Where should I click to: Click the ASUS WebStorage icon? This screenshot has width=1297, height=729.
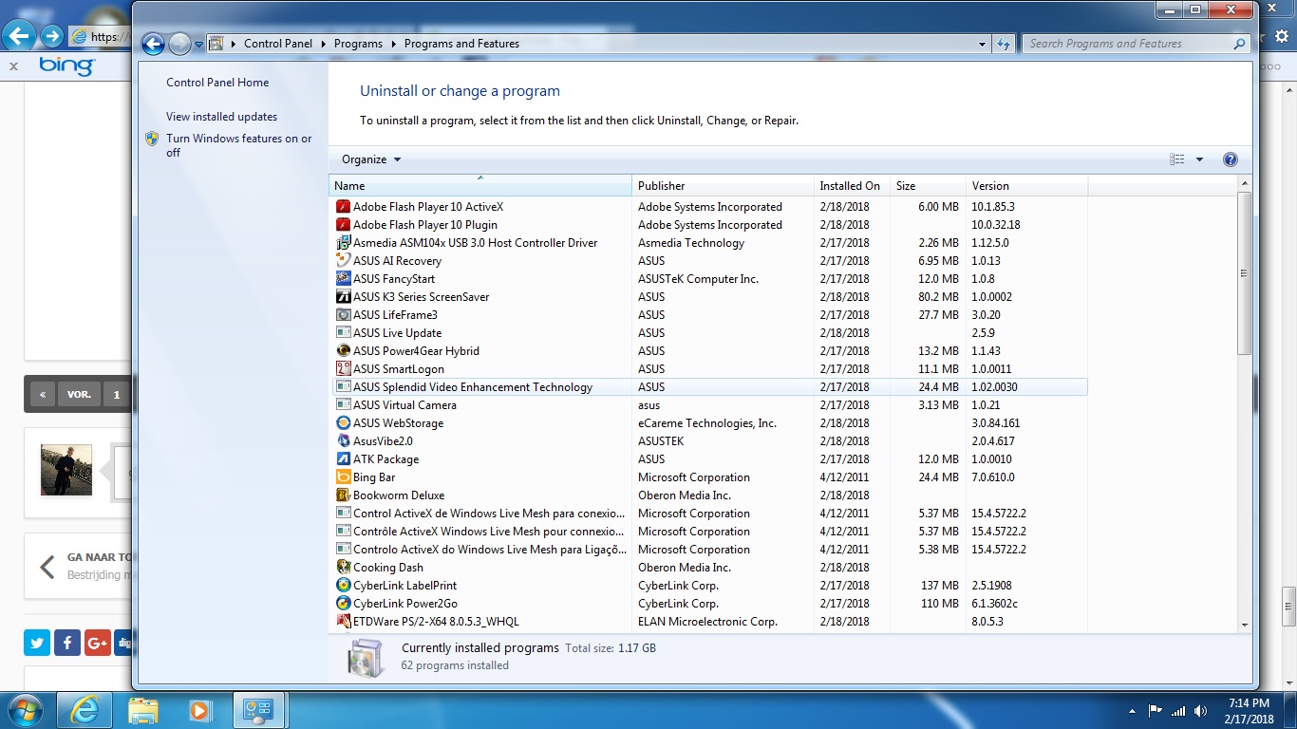pyautogui.click(x=344, y=423)
